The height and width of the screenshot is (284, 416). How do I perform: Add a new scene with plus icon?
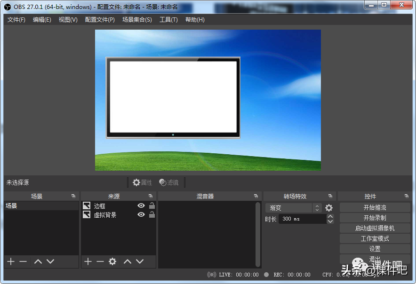pos(11,261)
